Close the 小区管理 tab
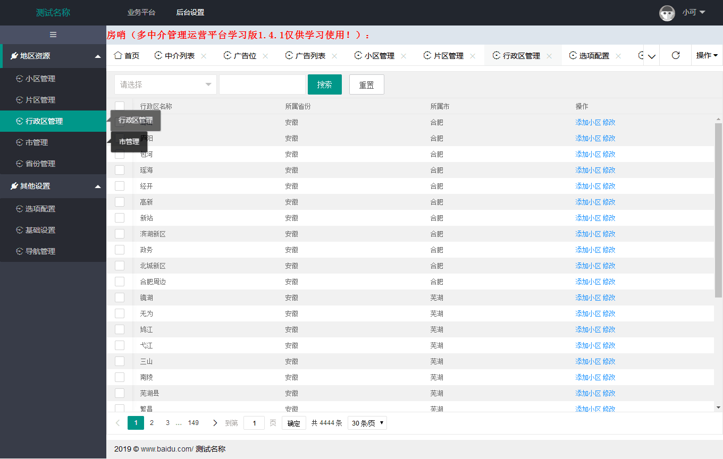Screen dimensions: 723x459 click(x=403, y=56)
